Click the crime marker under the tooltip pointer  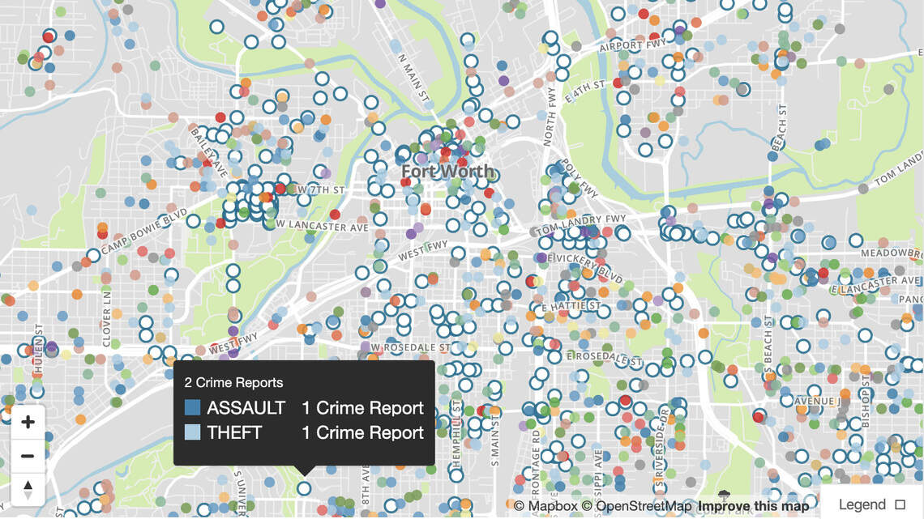pyautogui.click(x=304, y=488)
